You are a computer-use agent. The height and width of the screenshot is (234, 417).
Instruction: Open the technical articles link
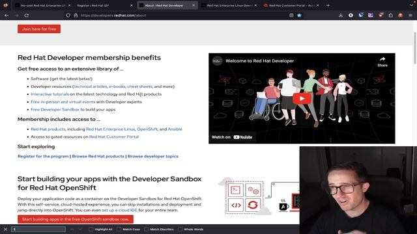tap(91, 86)
